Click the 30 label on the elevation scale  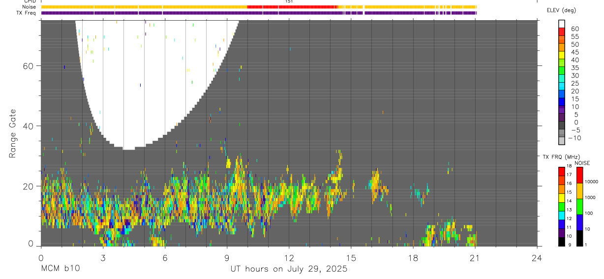[574, 75]
